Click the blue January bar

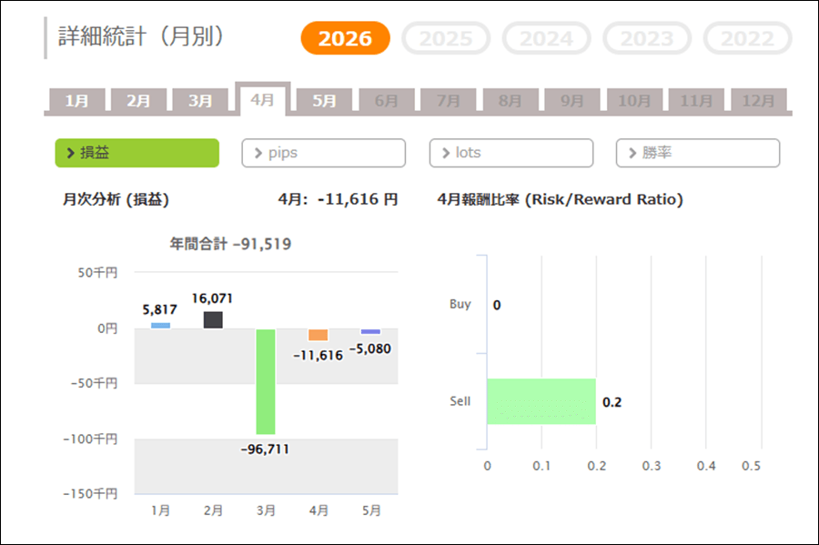[x=160, y=326]
